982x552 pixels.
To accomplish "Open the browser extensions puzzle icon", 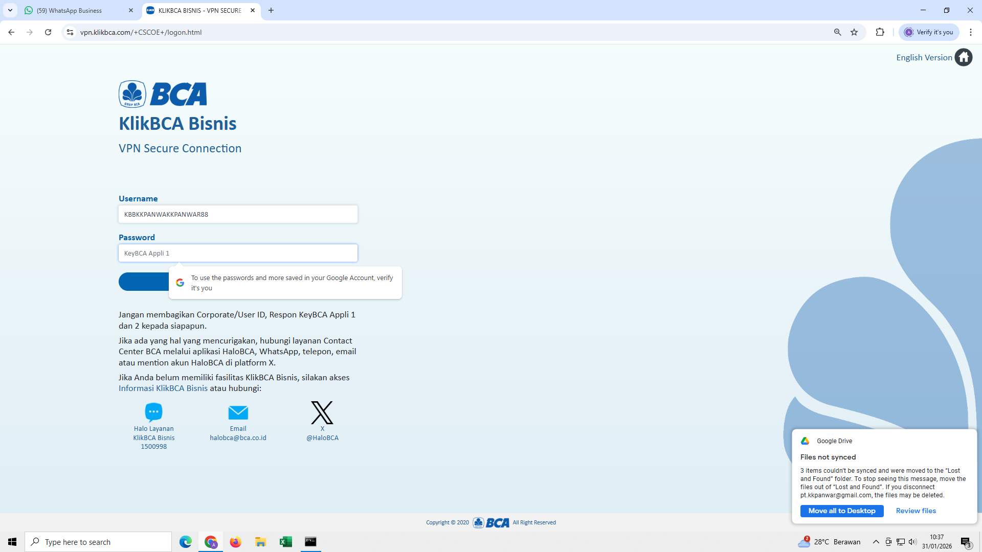I will pyautogui.click(x=880, y=32).
